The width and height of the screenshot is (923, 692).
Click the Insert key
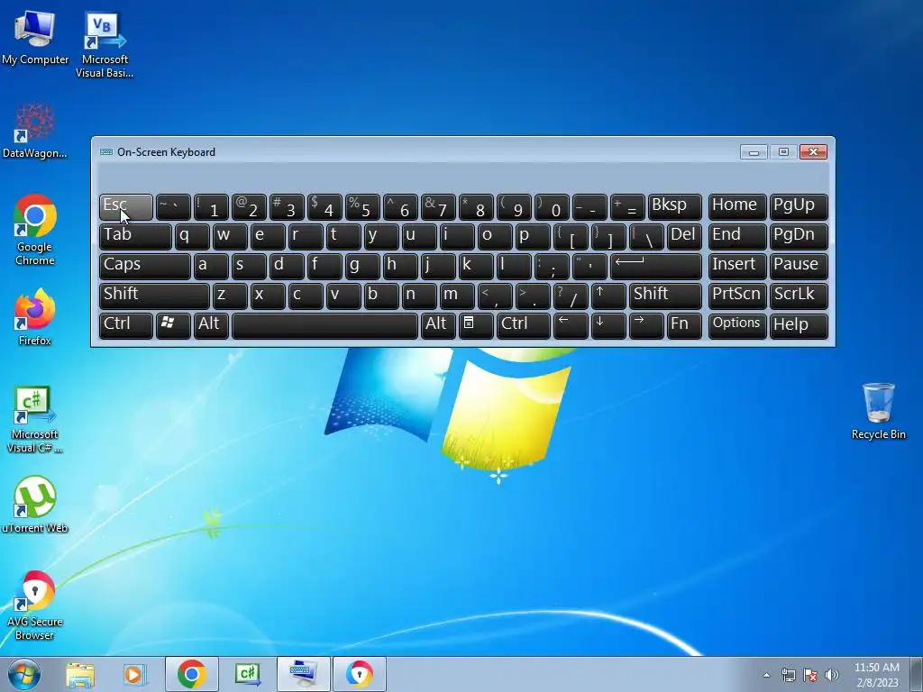click(x=737, y=266)
